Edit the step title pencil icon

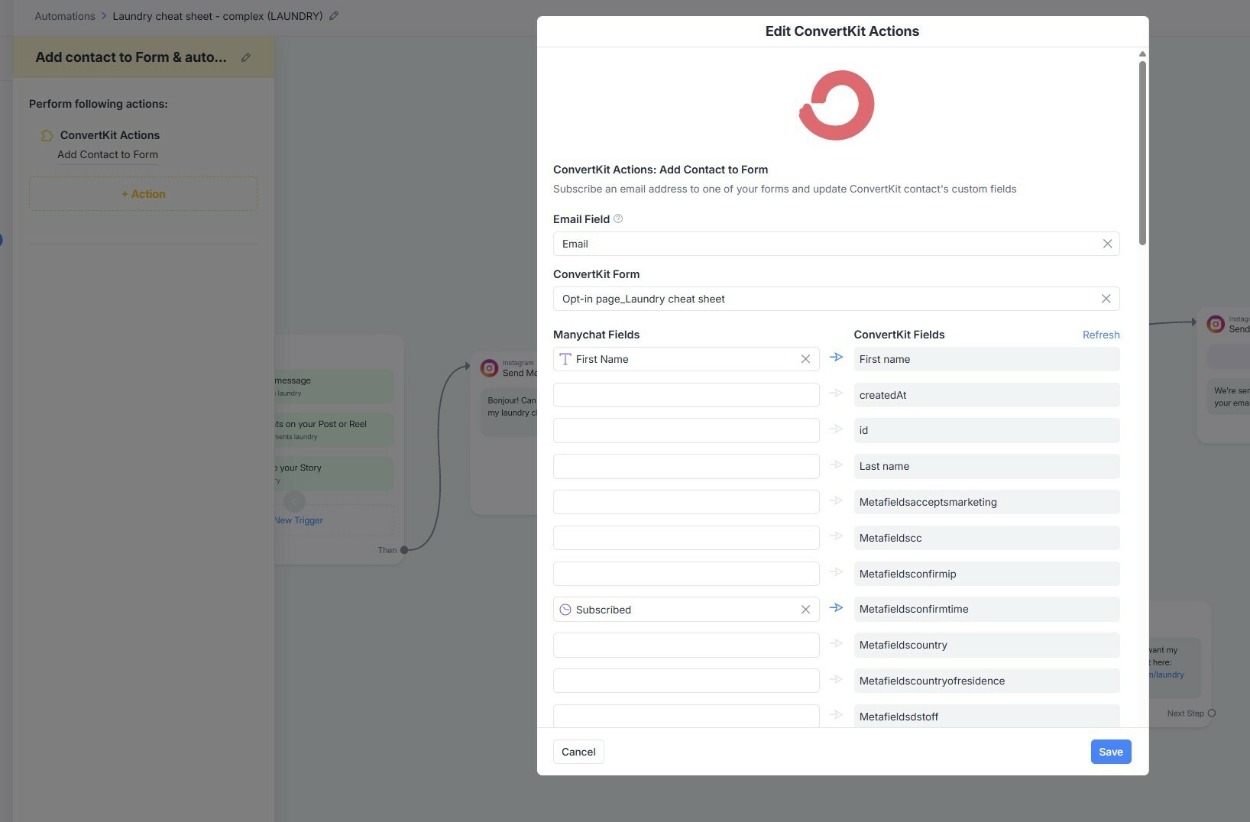click(x=245, y=57)
